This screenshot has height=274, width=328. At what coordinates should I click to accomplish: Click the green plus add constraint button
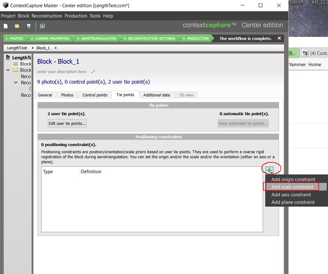point(269,170)
